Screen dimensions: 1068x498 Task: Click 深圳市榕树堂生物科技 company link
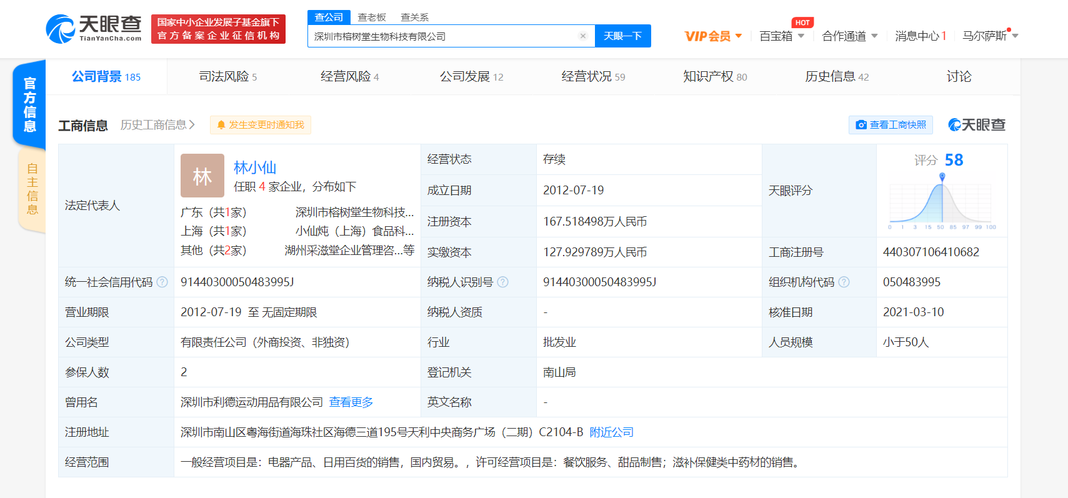point(354,212)
